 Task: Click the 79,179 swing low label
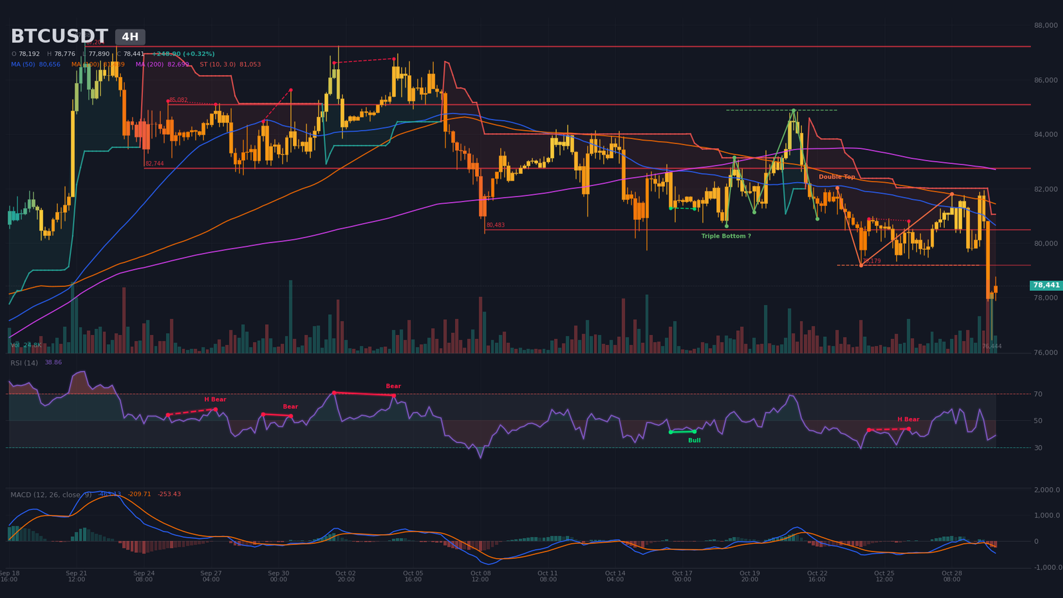click(872, 261)
